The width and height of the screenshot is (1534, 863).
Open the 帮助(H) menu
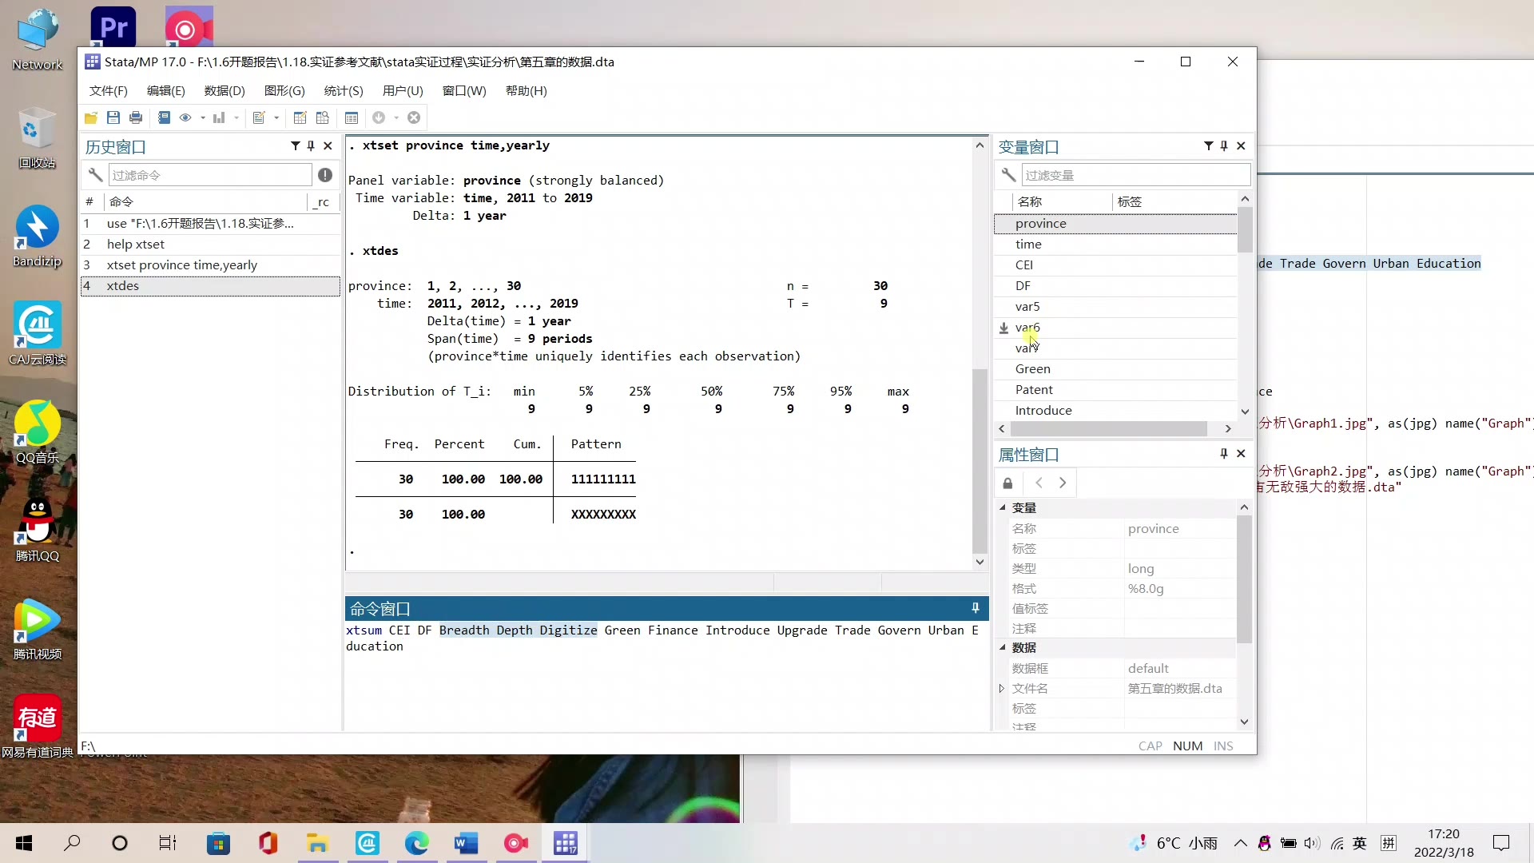527,90
